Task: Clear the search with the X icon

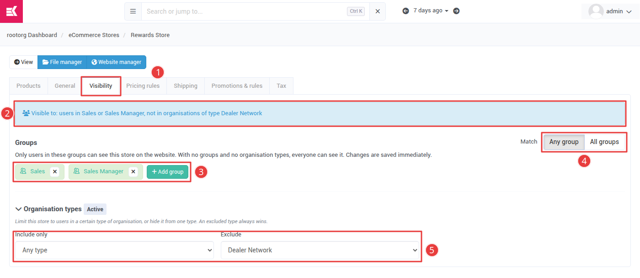Action: pyautogui.click(x=378, y=11)
